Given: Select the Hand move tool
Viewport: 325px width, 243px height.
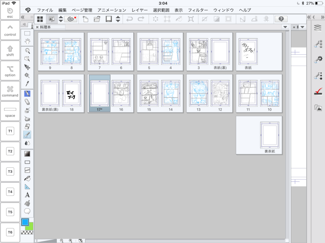Looking at the screenshot, I should click(x=27, y=41).
